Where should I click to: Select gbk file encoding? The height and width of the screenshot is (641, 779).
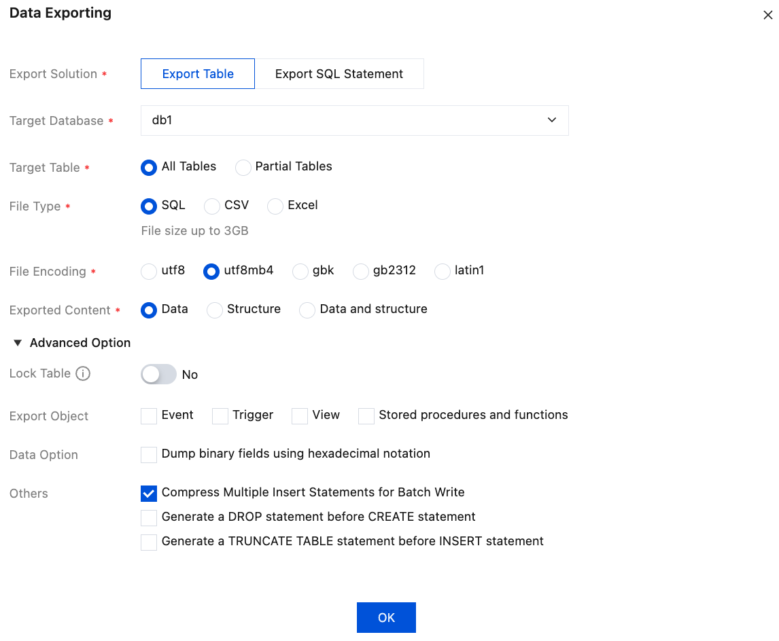tap(300, 272)
